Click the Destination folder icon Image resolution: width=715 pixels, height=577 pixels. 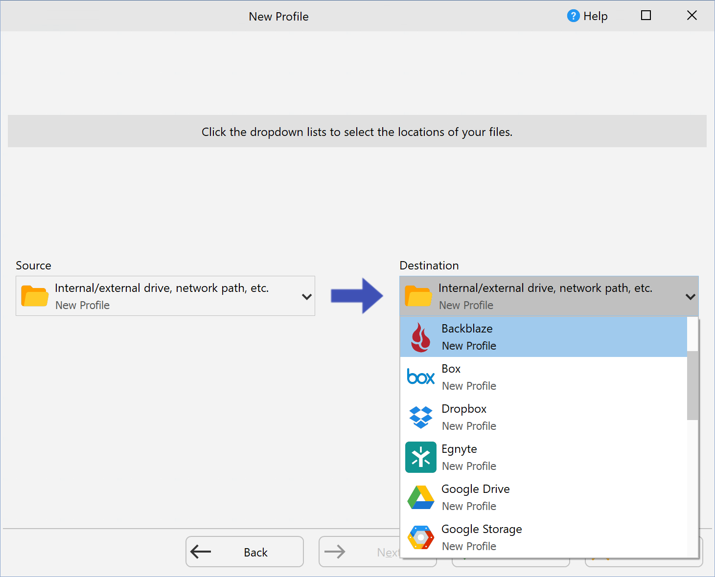pos(418,296)
